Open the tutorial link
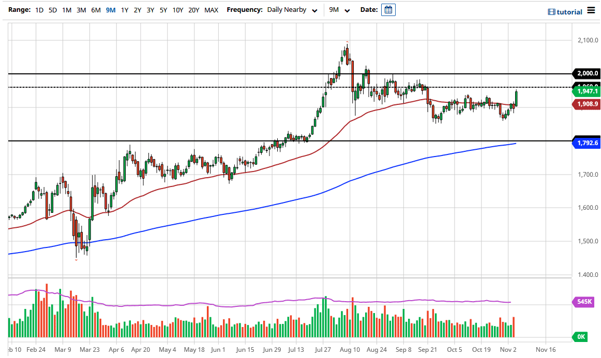This screenshot has width=601, height=358. (x=569, y=12)
